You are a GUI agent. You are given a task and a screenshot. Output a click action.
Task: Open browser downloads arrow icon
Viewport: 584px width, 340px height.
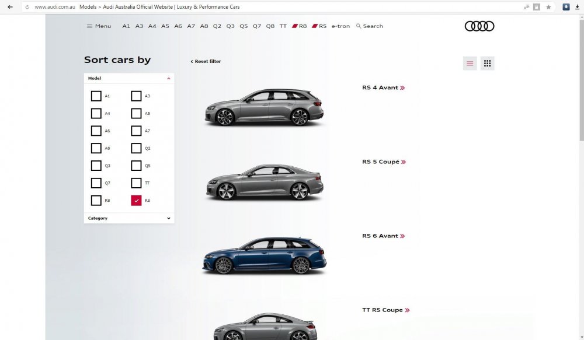578,7
